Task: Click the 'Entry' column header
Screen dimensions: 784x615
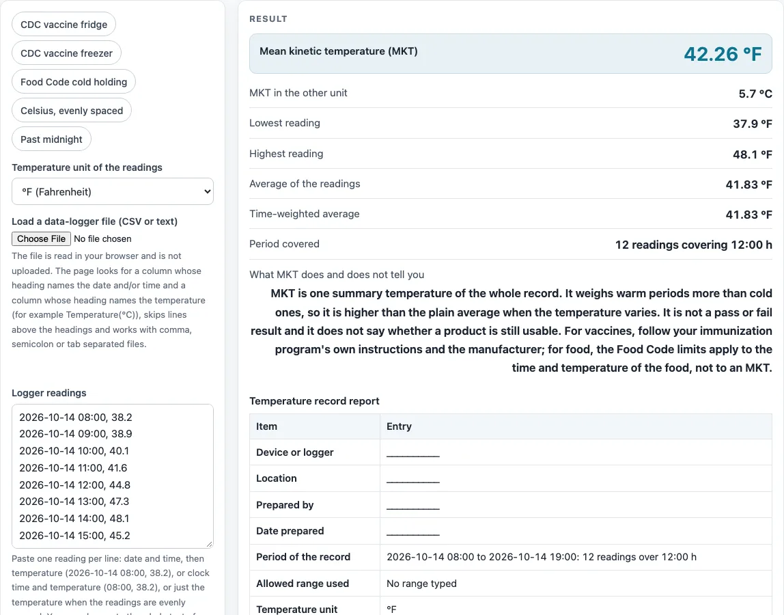Action: pyautogui.click(x=399, y=426)
